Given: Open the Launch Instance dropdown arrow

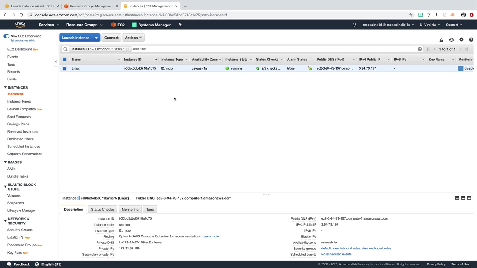Looking at the screenshot, I should (x=96, y=38).
